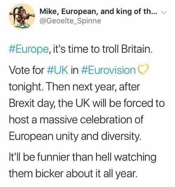Click the words "Vote for" in the tweet
This screenshot has height=187, width=175.
click(27, 70)
